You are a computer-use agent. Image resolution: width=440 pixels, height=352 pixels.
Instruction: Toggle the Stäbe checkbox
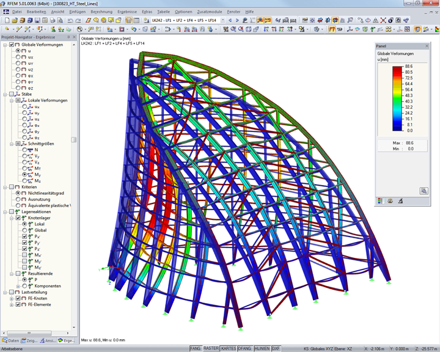pos(12,94)
